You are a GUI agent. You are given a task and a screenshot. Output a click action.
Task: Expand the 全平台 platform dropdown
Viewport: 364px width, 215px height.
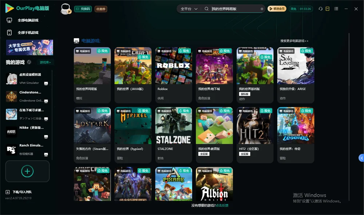189,9
